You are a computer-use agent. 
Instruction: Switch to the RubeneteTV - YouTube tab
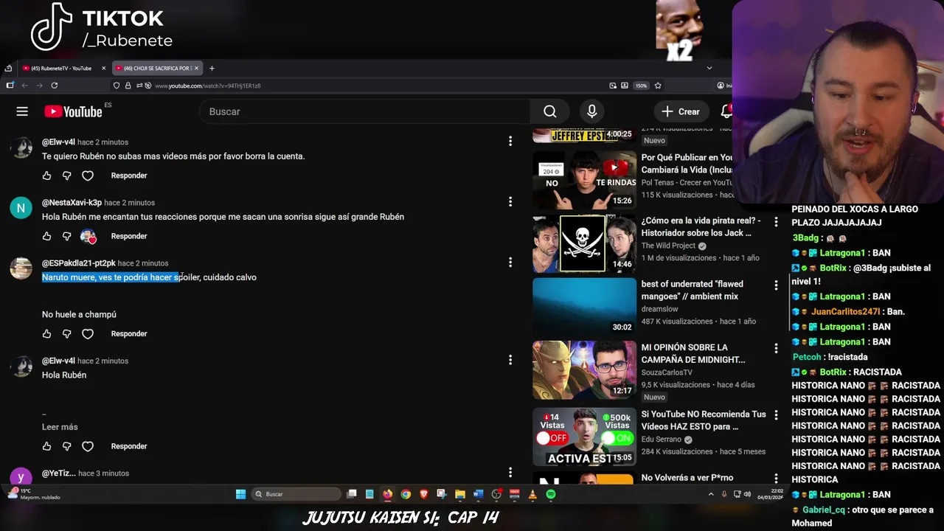coord(63,68)
